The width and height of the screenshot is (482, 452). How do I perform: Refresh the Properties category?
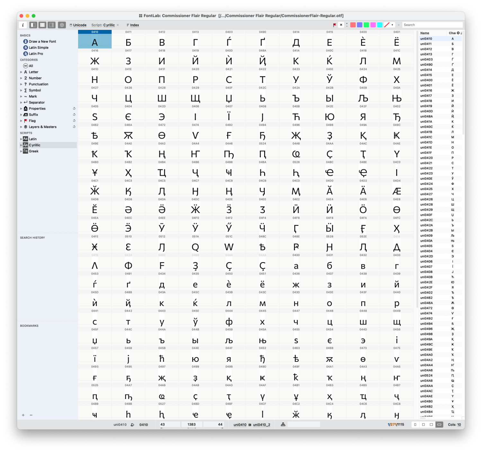[74, 109]
